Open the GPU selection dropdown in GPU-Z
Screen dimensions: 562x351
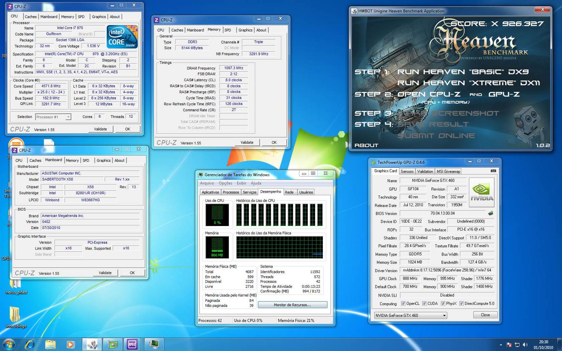coord(411,315)
